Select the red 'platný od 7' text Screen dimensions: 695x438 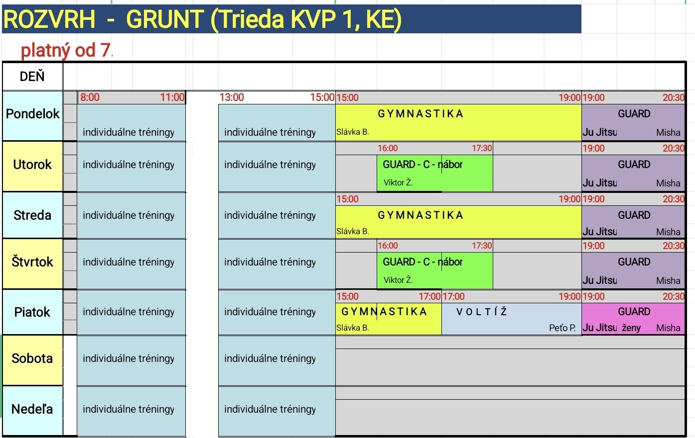tap(66, 50)
